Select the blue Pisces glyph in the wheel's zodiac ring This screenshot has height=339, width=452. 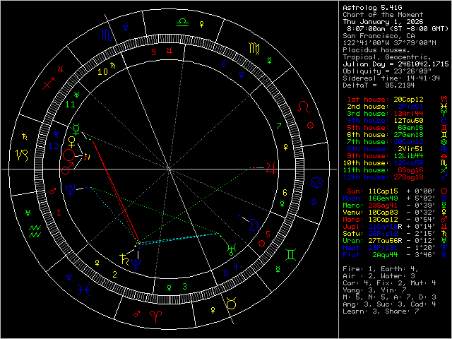point(84,290)
